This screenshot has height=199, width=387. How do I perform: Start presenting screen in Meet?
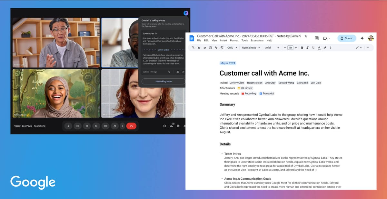click(105, 126)
